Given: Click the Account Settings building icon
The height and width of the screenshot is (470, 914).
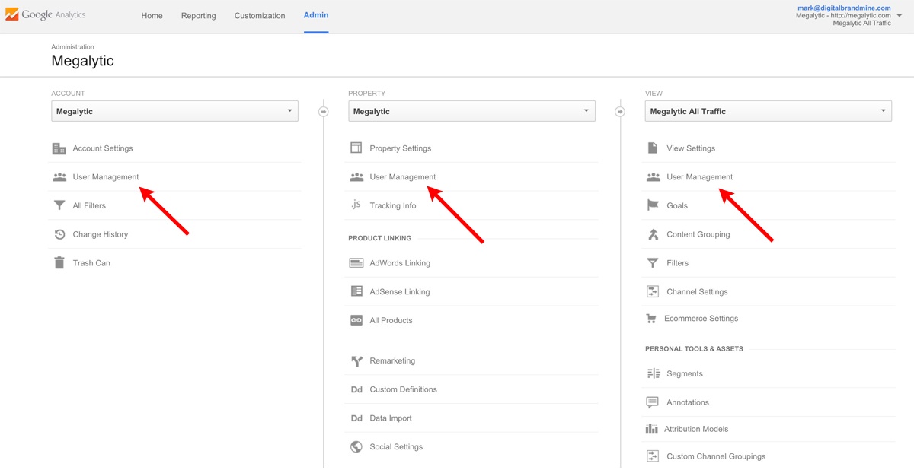Looking at the screenshot, I should (x=59, y=148).
